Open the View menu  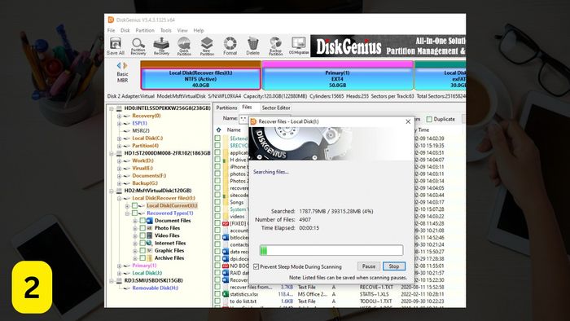pyautogui.click(x=182, y=30)
